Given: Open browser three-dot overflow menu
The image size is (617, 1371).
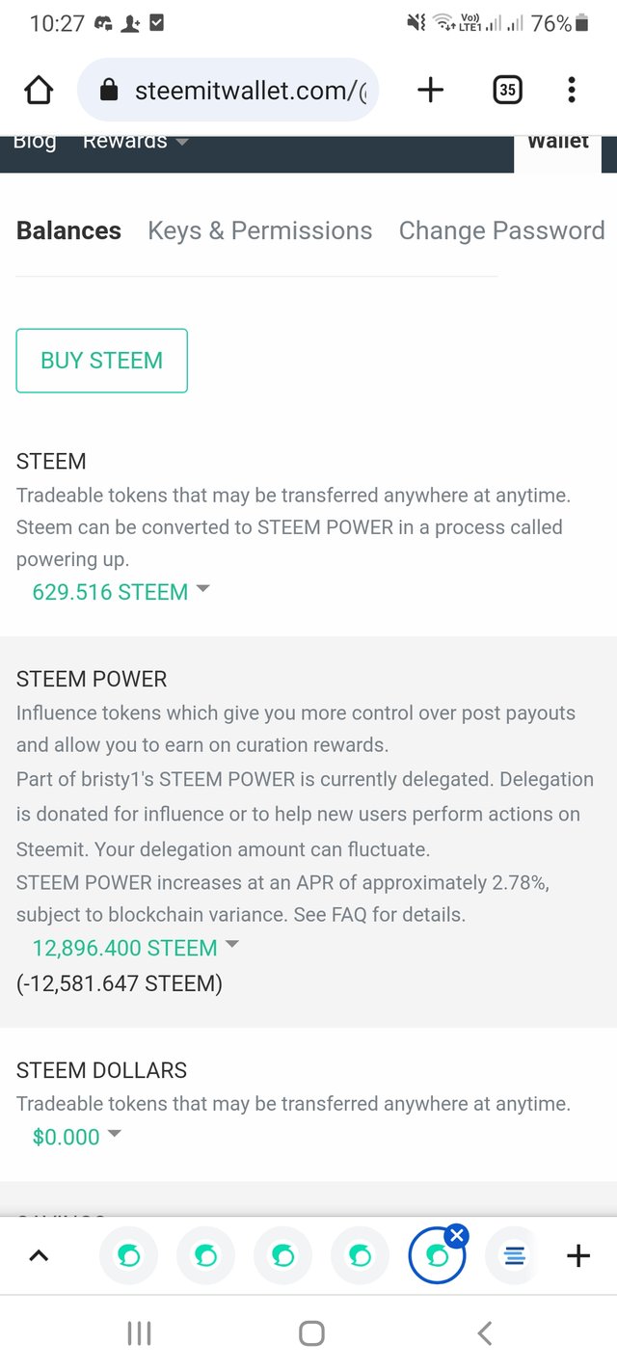Looking at the screenshot, I should tap(572, 91).
